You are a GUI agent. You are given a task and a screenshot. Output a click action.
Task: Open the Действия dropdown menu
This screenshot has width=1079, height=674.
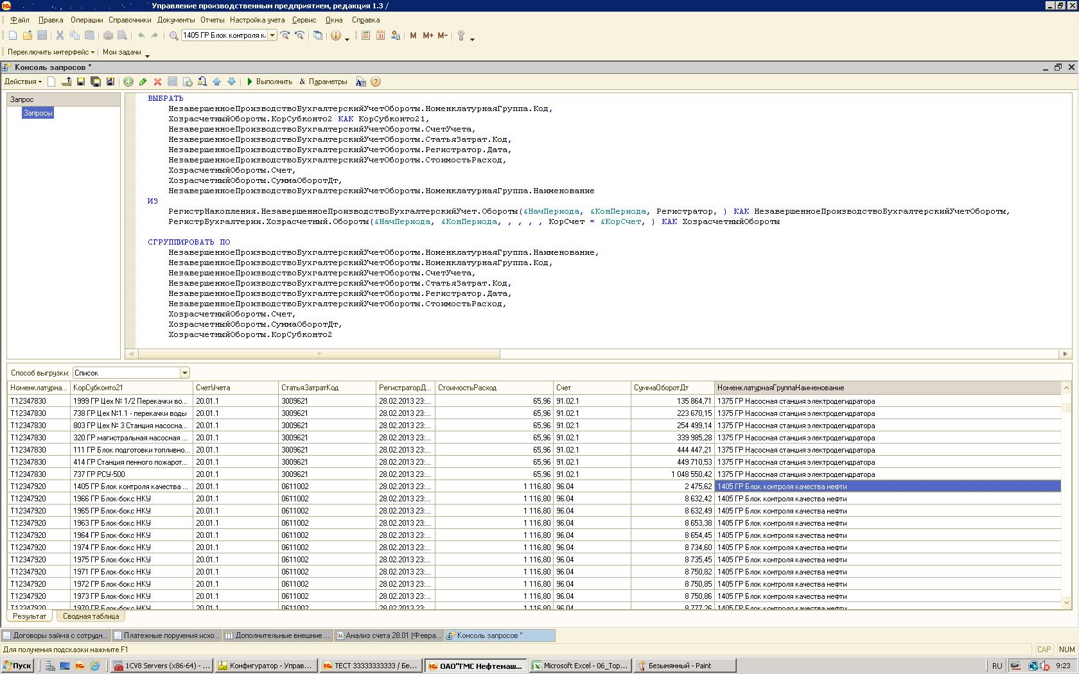[23, 82]
